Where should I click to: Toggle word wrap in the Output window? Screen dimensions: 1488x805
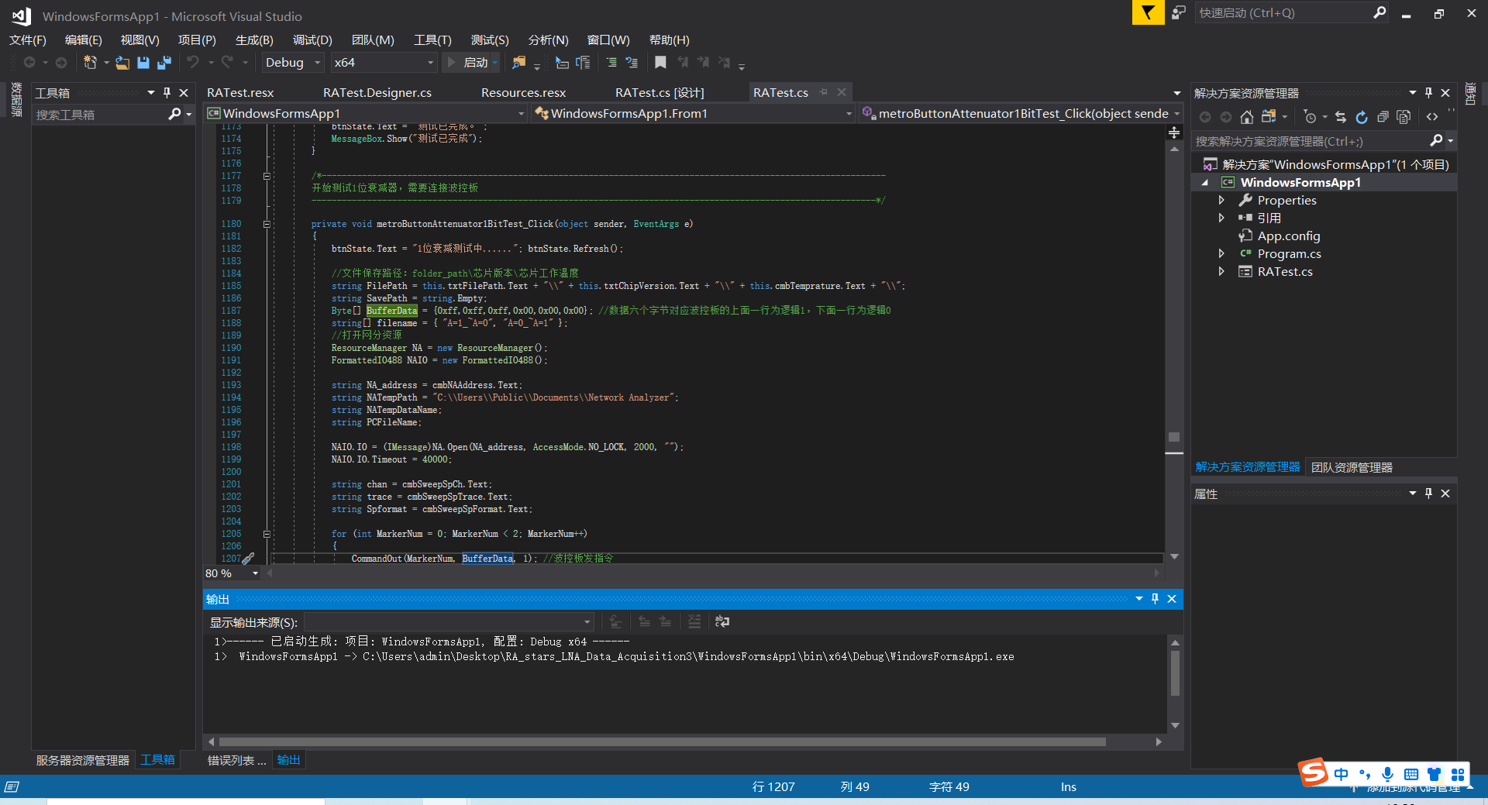point(722,621)
